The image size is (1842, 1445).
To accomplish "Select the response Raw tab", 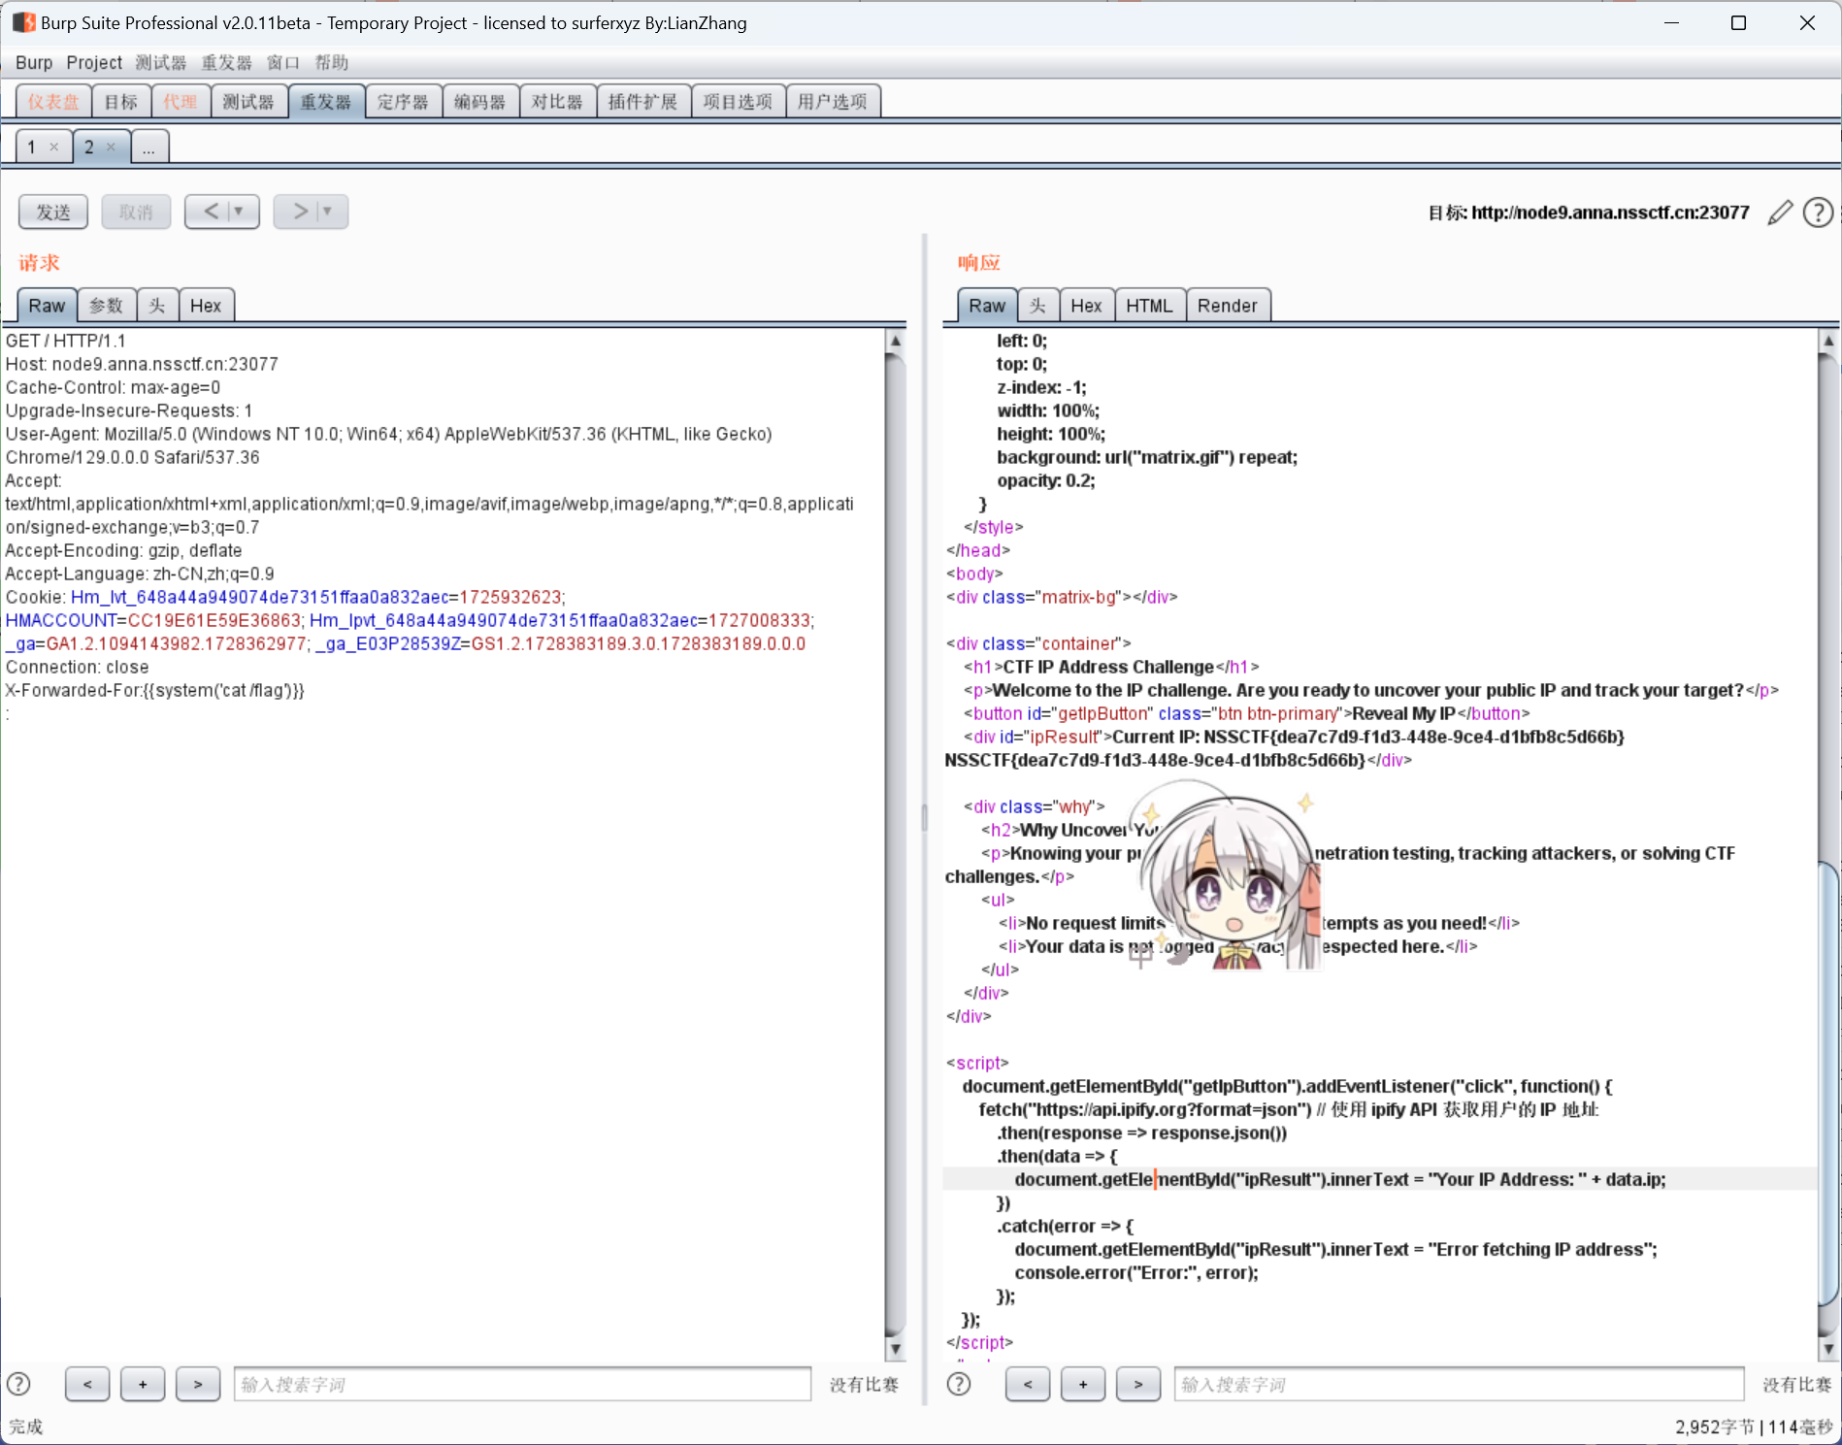I will coord(987,306).
